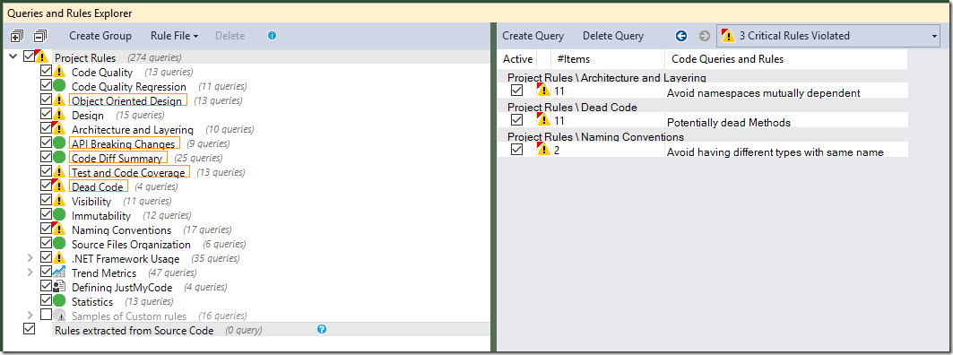Click the Collapse All groups icon
The height and width of the screenshot is (355, 953).
coord(40,36)
